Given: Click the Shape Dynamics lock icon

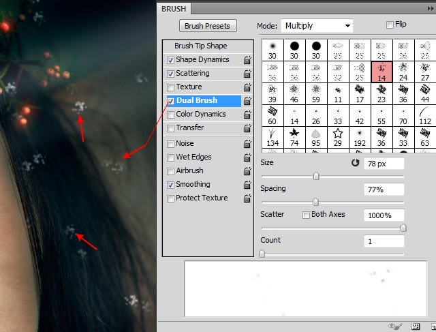Looking at the screenshot, I should [x=247, y=60].
